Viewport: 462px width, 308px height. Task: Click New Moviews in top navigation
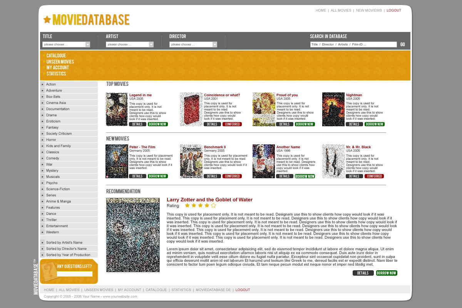tap(369, 10)
